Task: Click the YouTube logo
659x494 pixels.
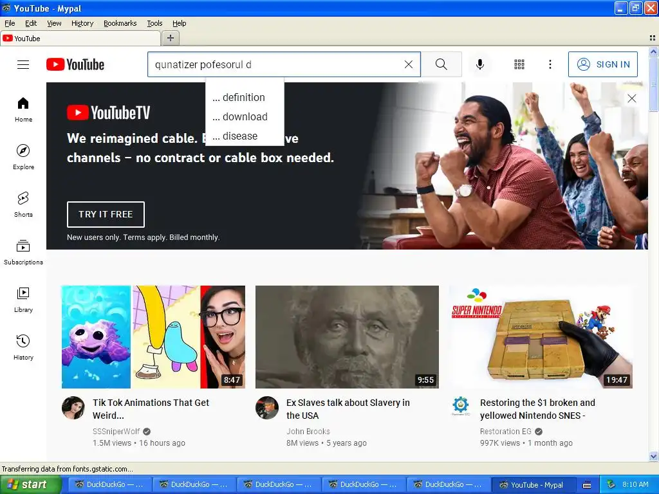Action: [x=75, y=64]
